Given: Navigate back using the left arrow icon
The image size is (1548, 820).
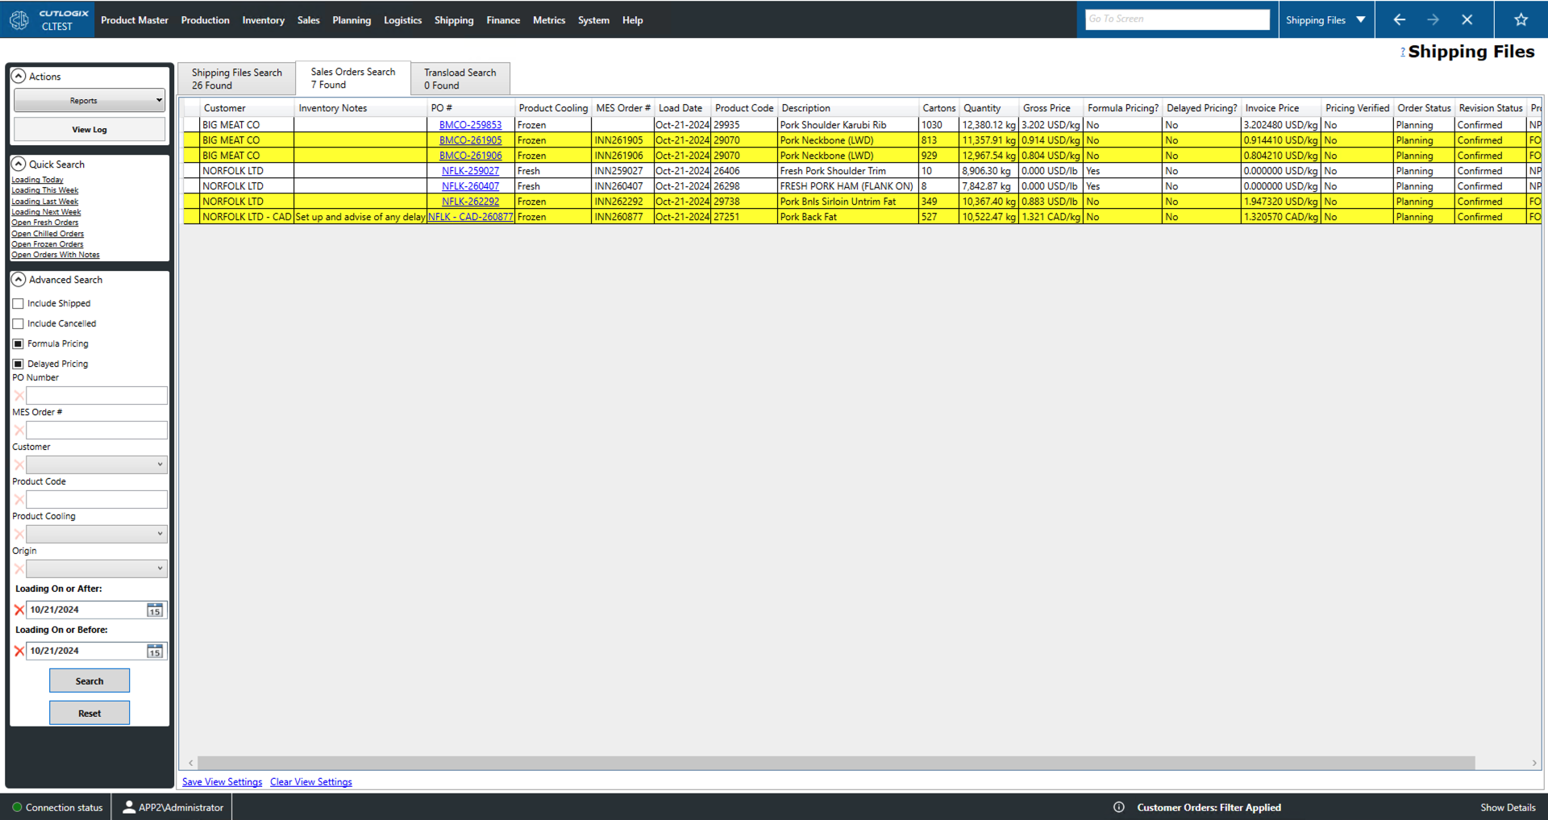Looking at the screenshot, I should [x=1399, y=19].
